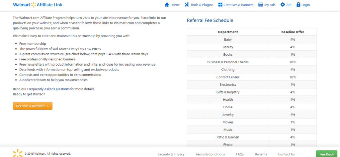Click the Referral Fee Schedule heading

coord(210,21)
